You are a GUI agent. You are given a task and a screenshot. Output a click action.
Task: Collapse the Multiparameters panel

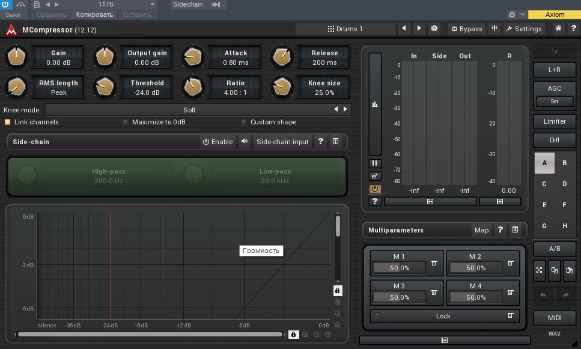click(x=515, y=230)
